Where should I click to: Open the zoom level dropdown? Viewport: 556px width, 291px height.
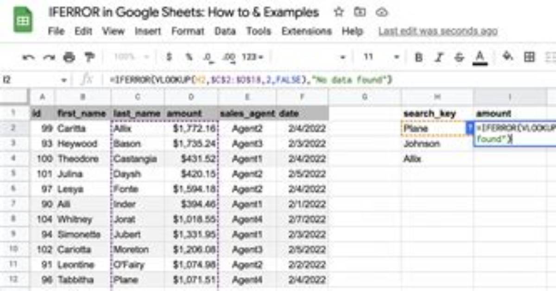[x=132, y=57]
